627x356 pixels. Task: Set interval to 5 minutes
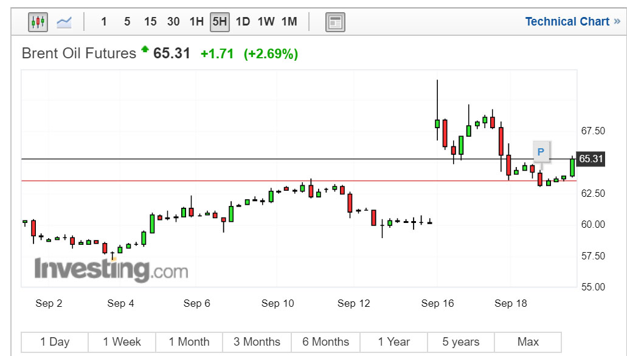pyautogui.click(x=127, y=22)
